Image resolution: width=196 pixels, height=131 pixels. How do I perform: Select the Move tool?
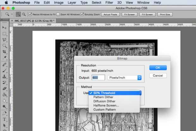click(4, 27)
